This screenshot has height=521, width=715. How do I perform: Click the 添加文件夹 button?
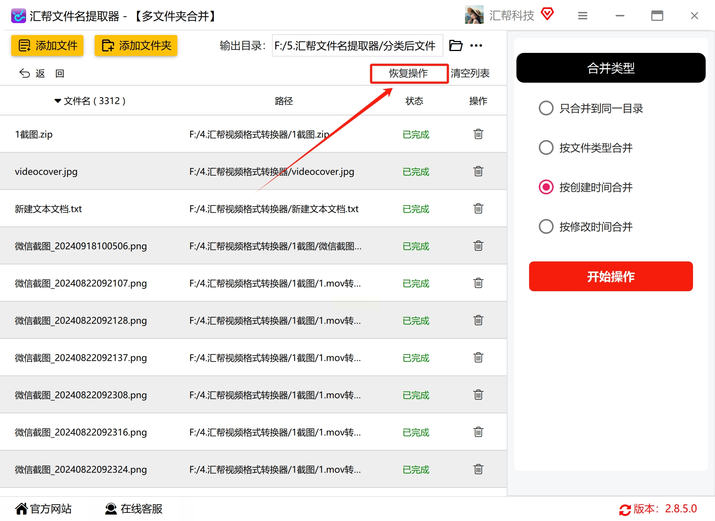(136, 45)
